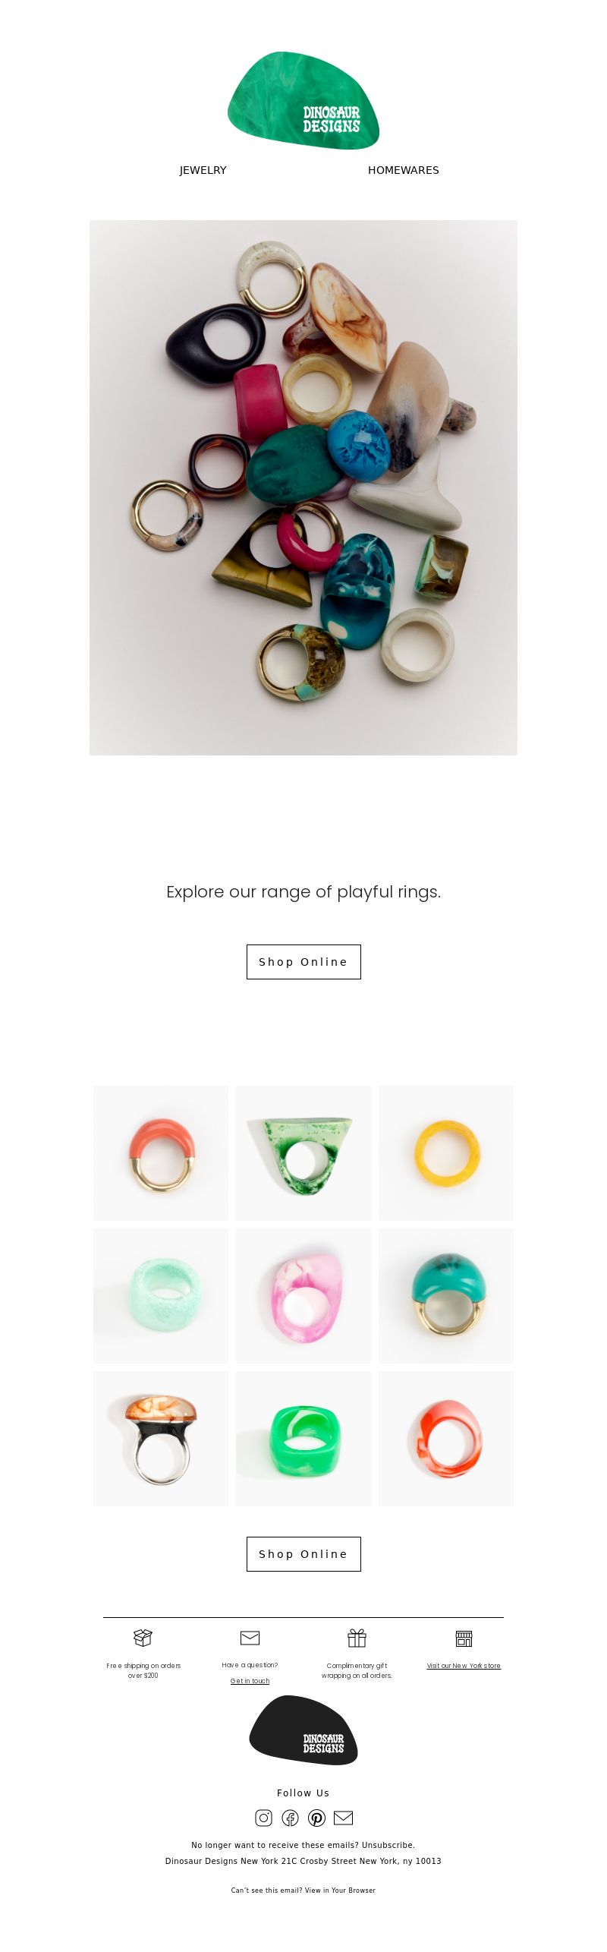The image size is (607, 1952).
Task: Open Visit our New York store link
Action: (x=464, y=1666)
